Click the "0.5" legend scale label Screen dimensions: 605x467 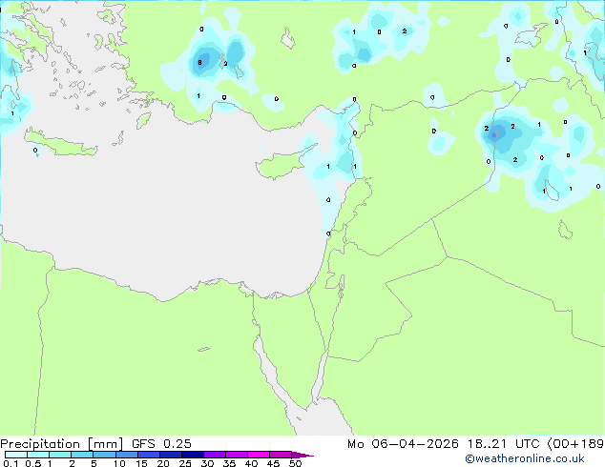33,463
